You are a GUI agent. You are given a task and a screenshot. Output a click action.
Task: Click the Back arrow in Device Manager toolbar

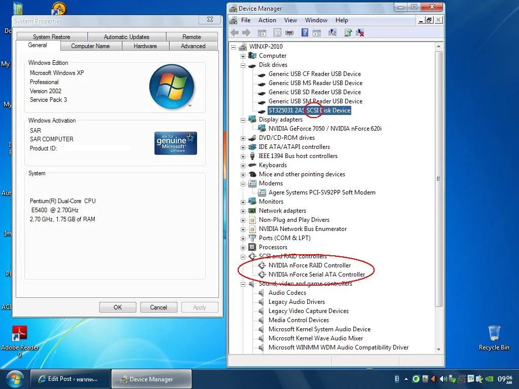tap(235, 33)
